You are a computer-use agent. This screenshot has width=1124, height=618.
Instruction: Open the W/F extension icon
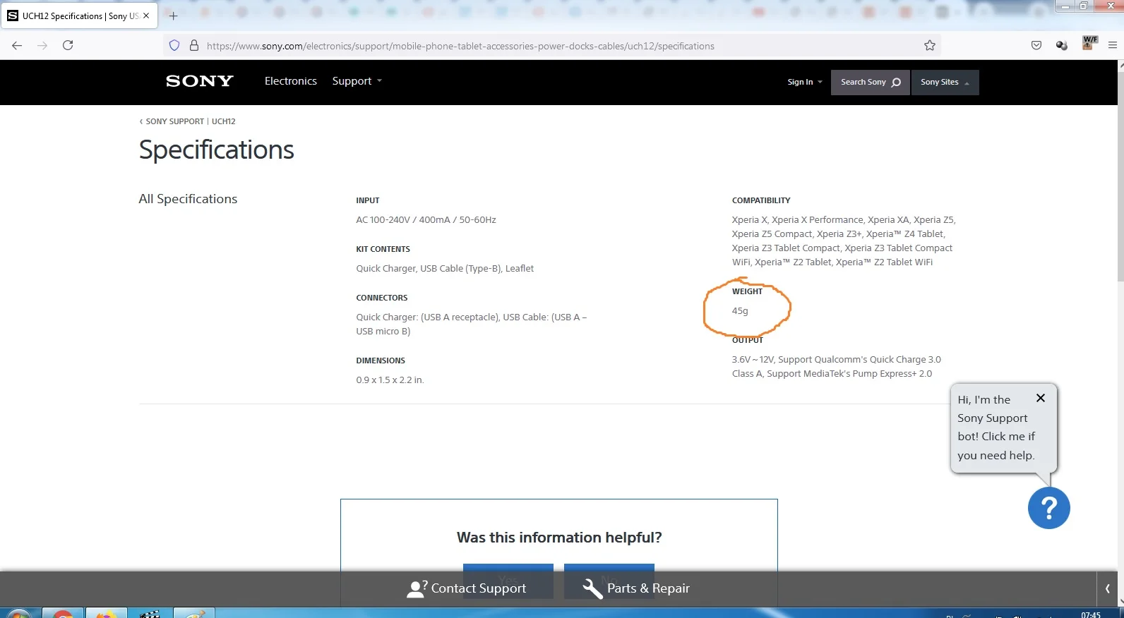(1089, 43)
